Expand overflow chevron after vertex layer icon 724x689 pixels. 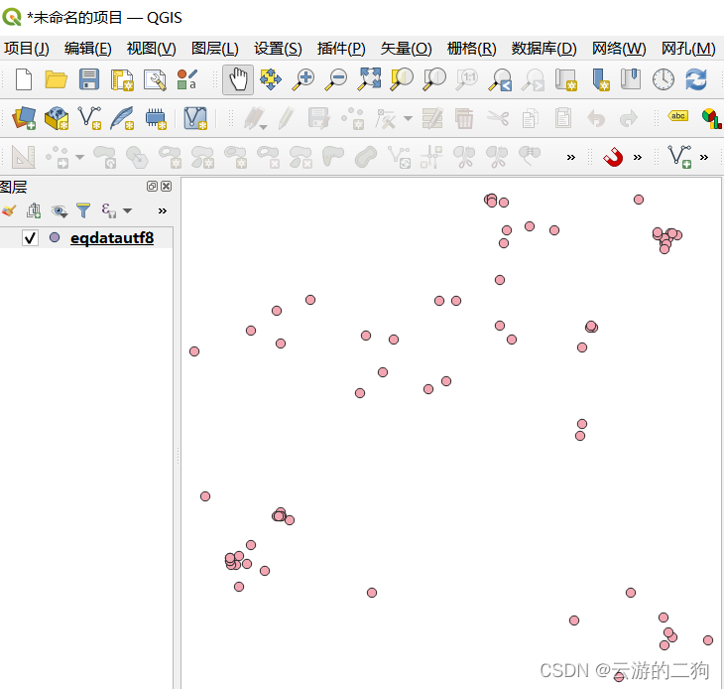coord(704,158)
